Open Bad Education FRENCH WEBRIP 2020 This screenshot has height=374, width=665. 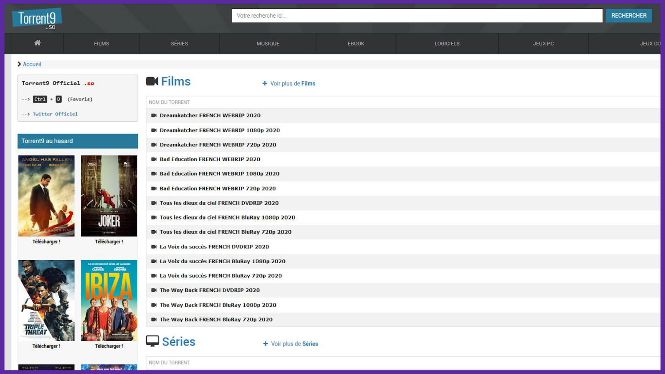pyautogui.click(x=210, y=159)
